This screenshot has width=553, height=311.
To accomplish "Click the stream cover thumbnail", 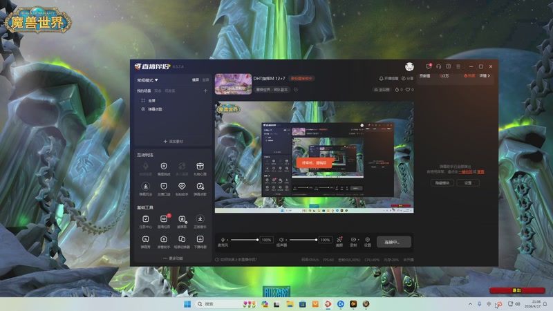I will [x=233, y=84].
